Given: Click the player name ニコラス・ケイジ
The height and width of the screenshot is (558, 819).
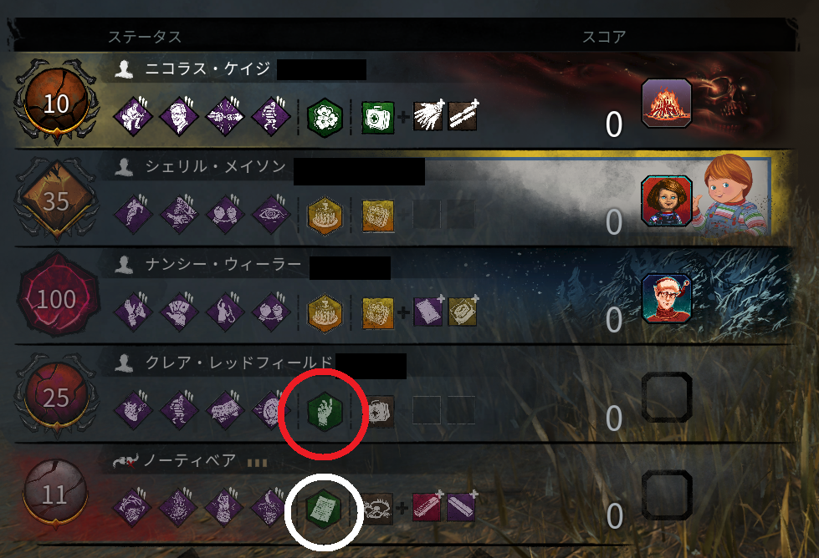Looking at the screenshot, I should [207, 68].
